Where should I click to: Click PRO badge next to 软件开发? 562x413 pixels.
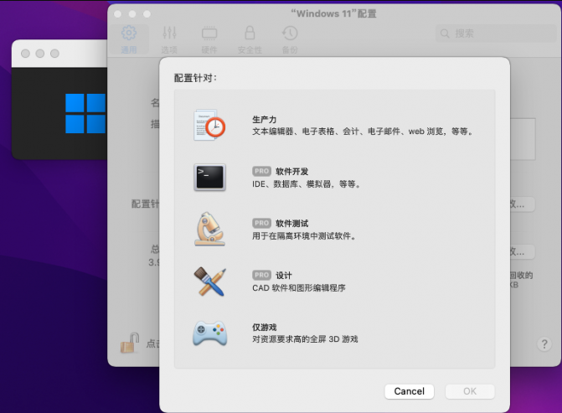coord(261,172)
